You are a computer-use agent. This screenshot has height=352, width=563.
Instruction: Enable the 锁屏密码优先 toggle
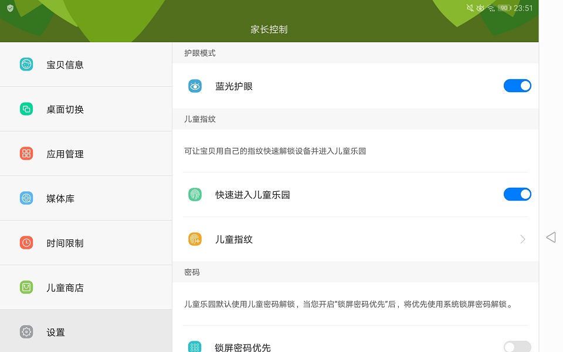point(517,346)
